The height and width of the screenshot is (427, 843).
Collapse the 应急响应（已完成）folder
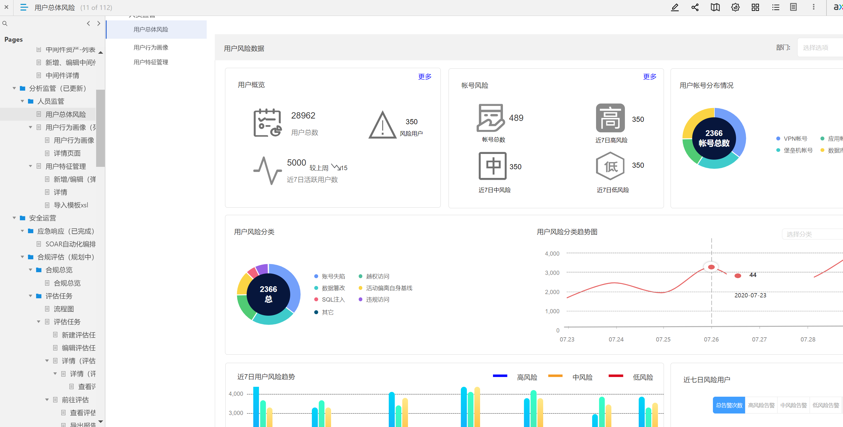click(x=22, y=231)
